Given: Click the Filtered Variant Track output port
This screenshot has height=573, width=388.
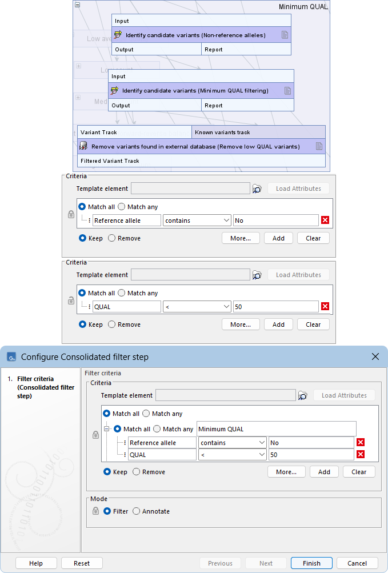Looking at the screenshot, I should (202, 161).
